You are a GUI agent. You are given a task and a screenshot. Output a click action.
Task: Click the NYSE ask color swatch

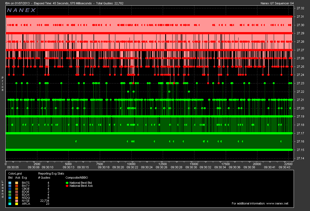(17, 201)
